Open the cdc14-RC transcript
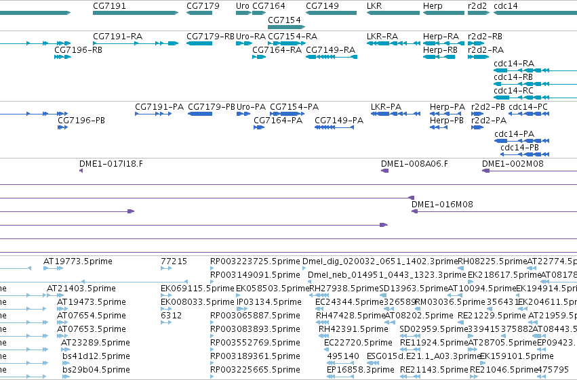Image resolution: width=577 pixels, height=380 pixels. click(x=536, y=98)
